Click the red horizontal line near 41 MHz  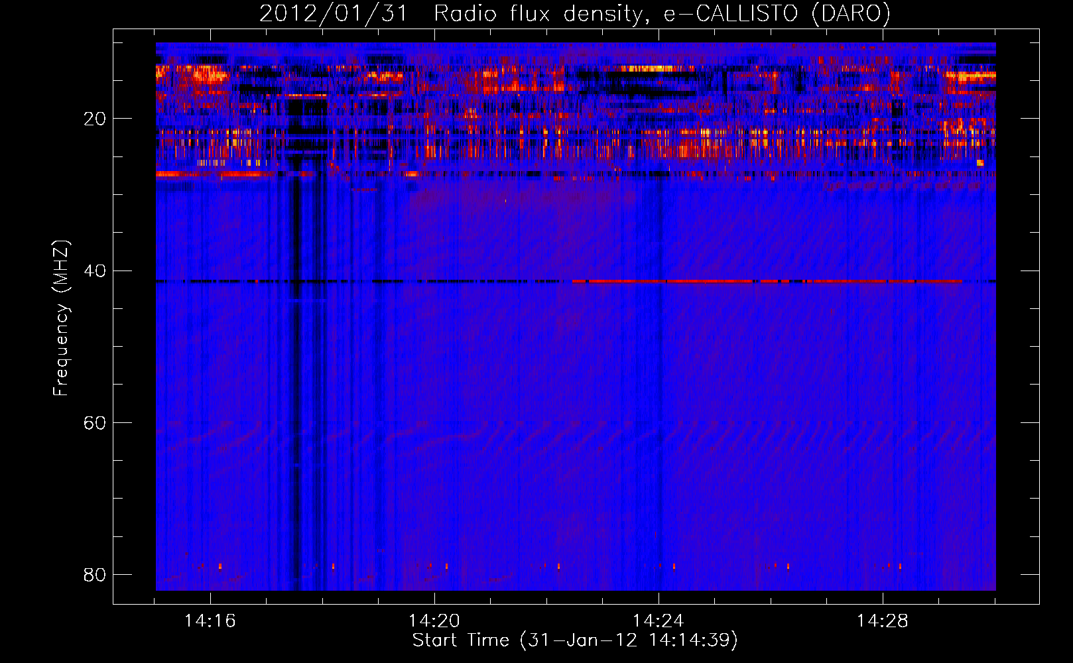[767, 281]
